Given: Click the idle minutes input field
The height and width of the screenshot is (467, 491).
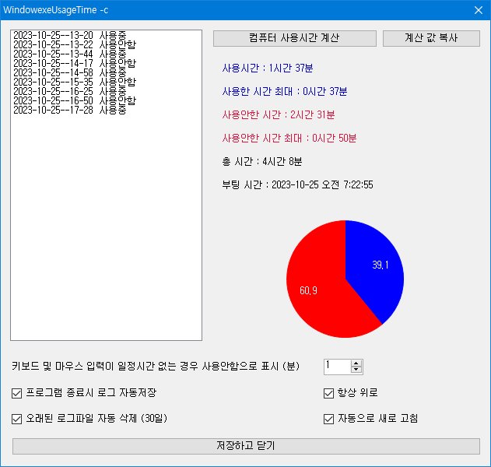Looking at the screenshot, I should (x=337, y=367).
